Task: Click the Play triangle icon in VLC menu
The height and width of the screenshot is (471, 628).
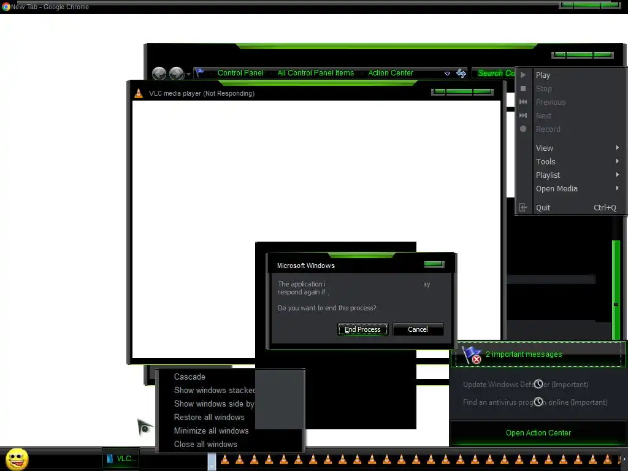Action: click(x=523, y=75)
